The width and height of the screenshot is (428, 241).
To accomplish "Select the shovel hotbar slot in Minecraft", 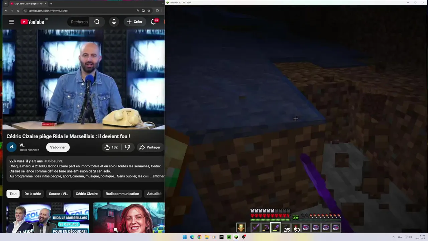I will coord(276,228).
